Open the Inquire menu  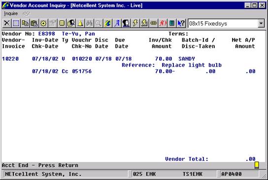11,13
